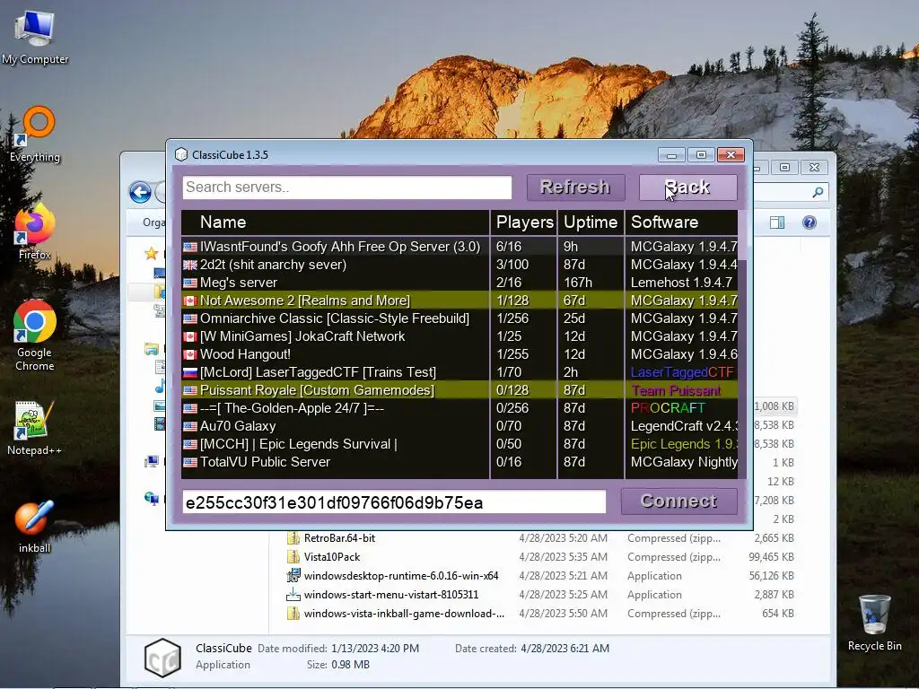Select Meg's server row
The image size is (919, 689).
tap(459, 283)
